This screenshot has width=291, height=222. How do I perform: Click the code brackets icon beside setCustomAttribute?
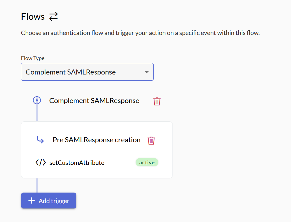(x=40, y=163)
